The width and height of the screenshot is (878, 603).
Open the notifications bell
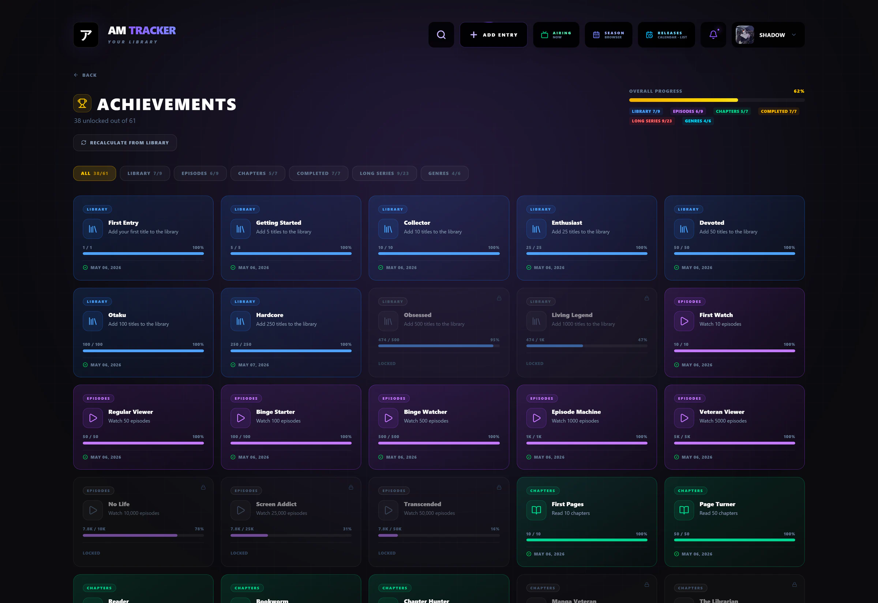point(713,35)
